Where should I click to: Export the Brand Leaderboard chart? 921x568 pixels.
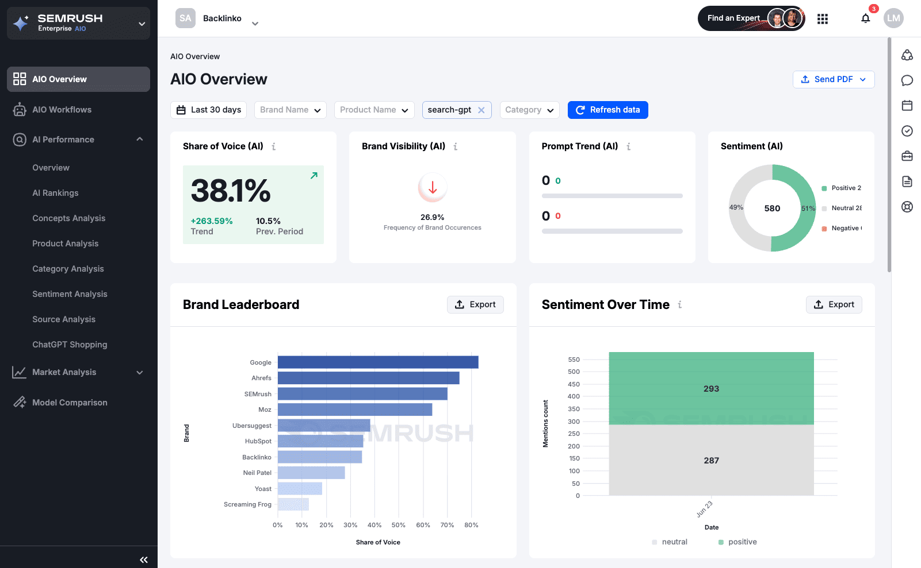pyautogui.click(x=475, y=304)
